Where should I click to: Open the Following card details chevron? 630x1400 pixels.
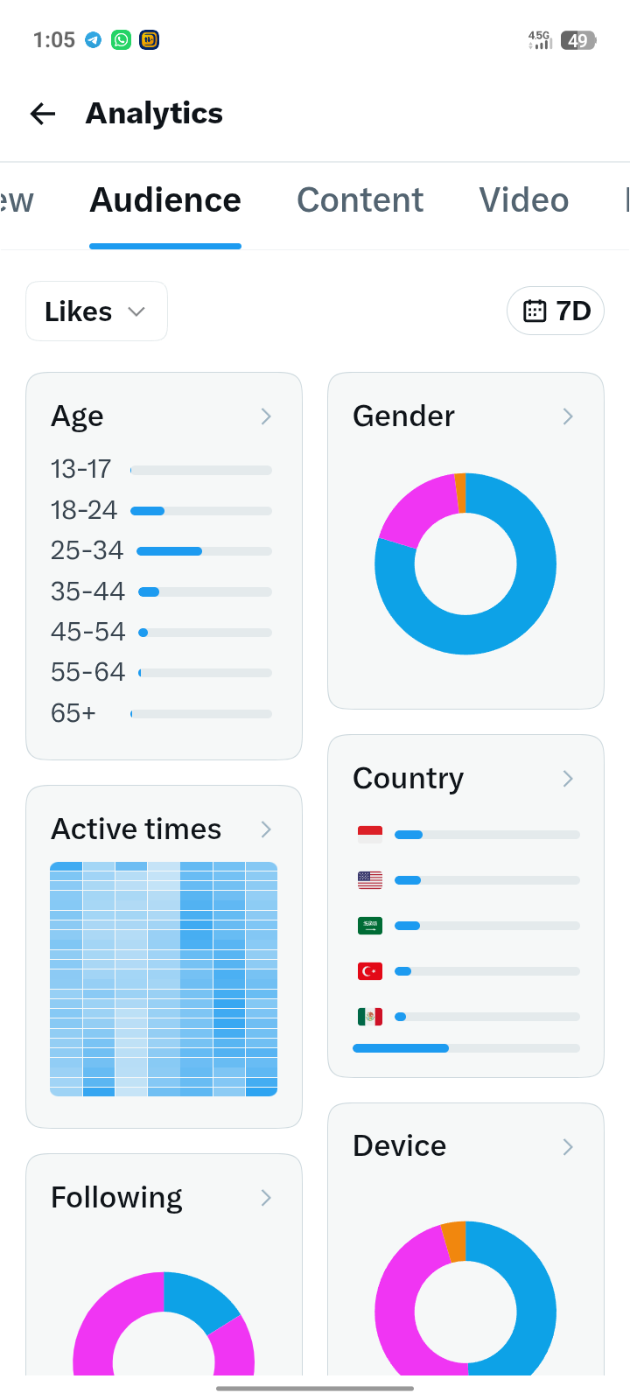[266, 1198]
